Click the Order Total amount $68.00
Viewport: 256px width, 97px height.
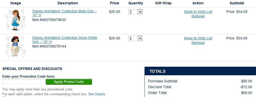(246, 93)
